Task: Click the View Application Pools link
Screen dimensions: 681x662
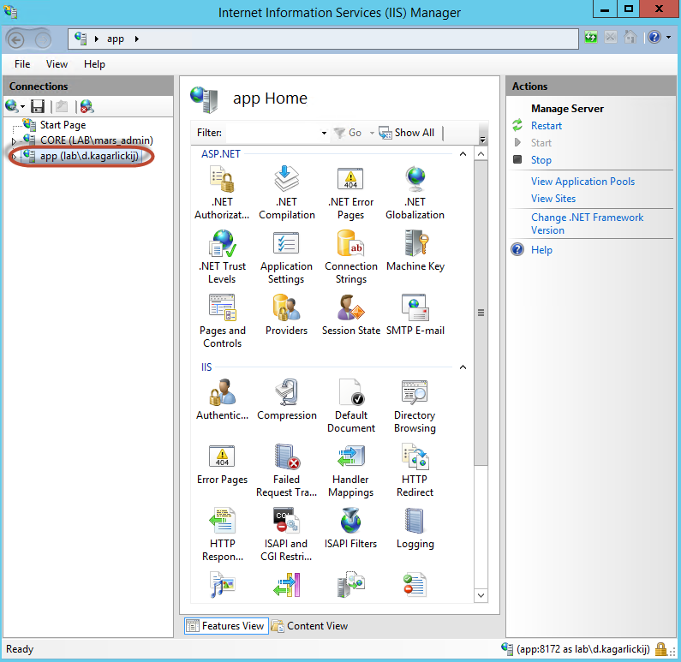Action: click(x=582, y=182)
